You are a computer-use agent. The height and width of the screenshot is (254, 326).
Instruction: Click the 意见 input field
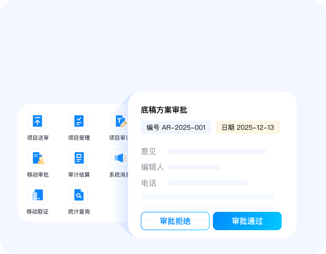pos(217,152)
